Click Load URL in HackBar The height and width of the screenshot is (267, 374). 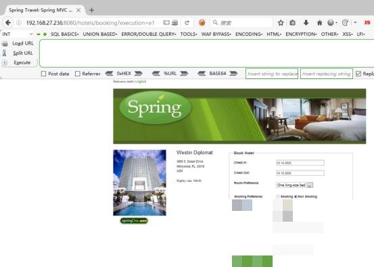[x=23, y=43]
